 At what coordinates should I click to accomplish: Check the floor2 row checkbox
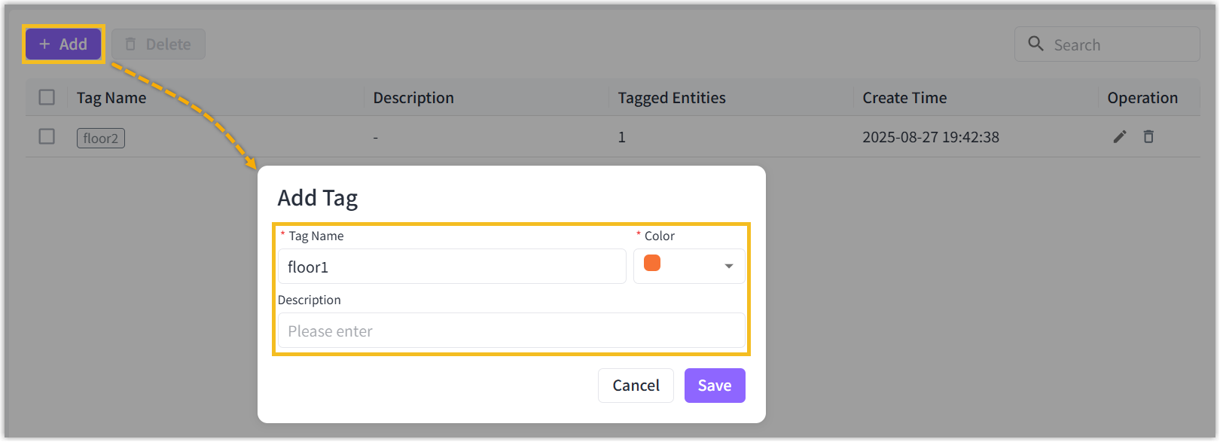[x=47, y=136]
